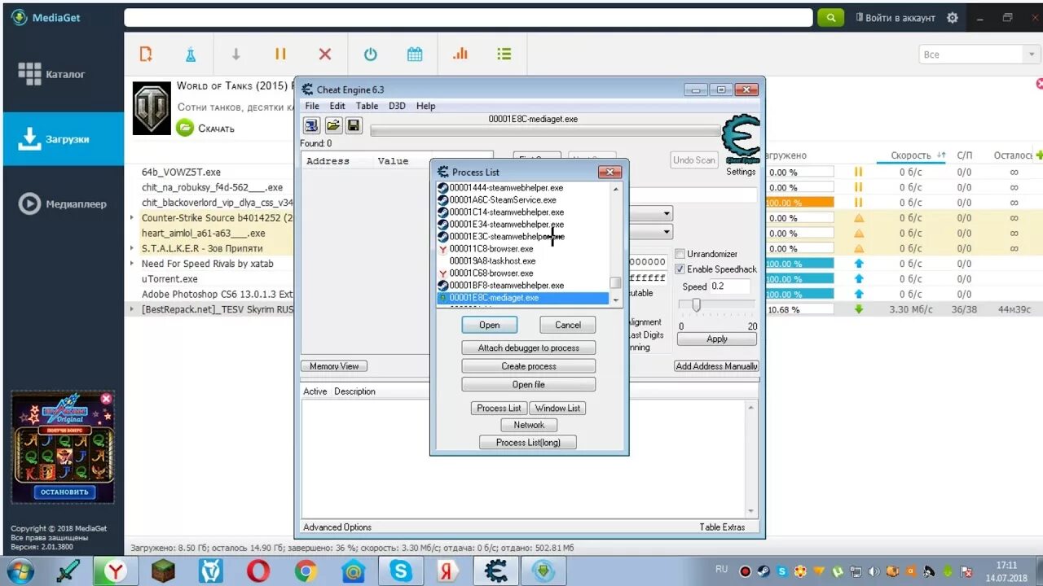
Task: Delete download with red X toolbar icon
Action: pos(325,55)
